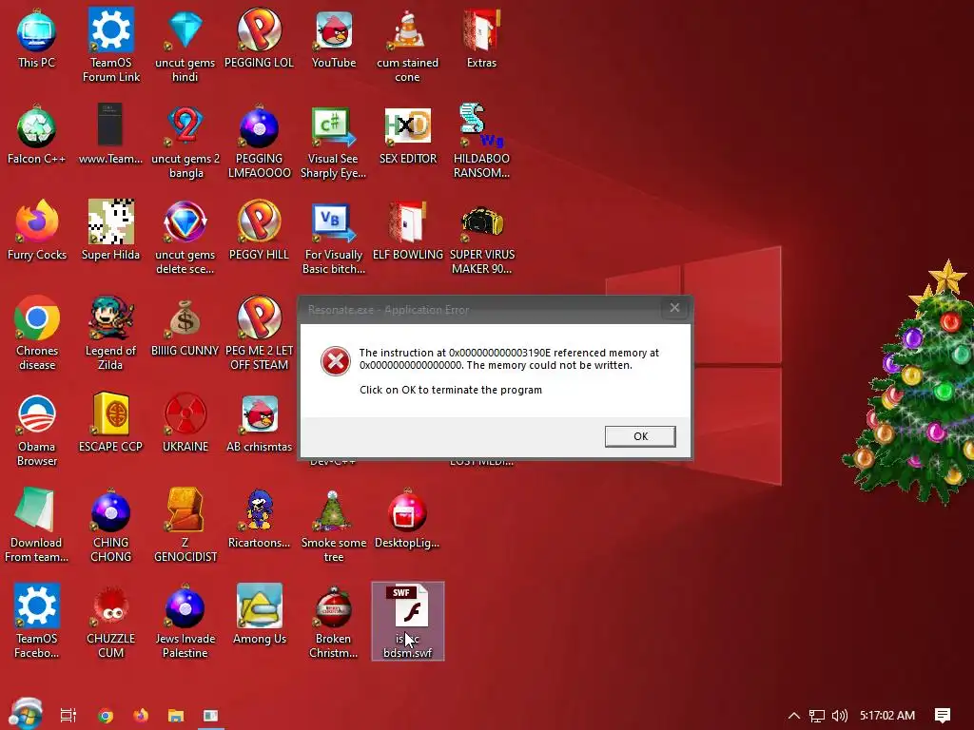Select the Among Us desktop icon

coord(259,615)
